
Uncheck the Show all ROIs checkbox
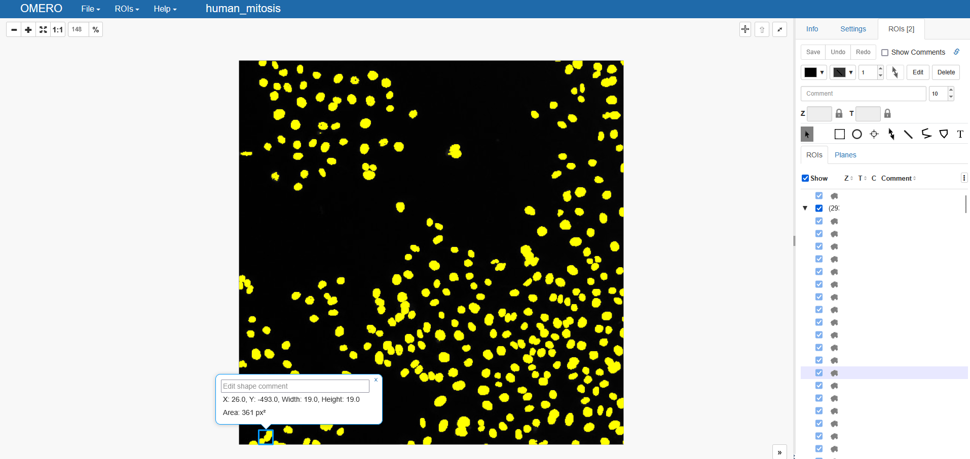[805, 178]
